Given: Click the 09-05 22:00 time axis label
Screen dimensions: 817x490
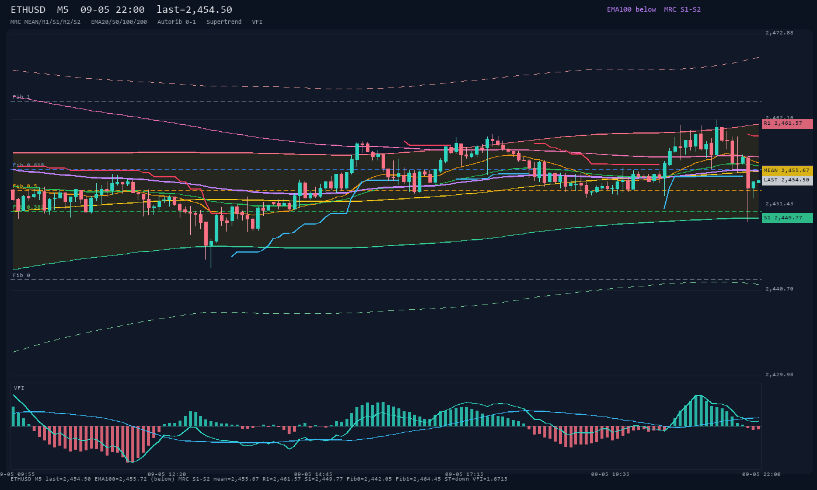Looking at the screenshot, I should 762,474.
